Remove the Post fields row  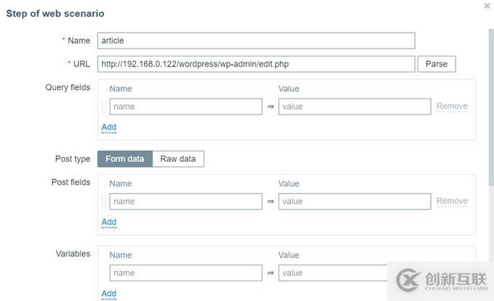[452, 201]
